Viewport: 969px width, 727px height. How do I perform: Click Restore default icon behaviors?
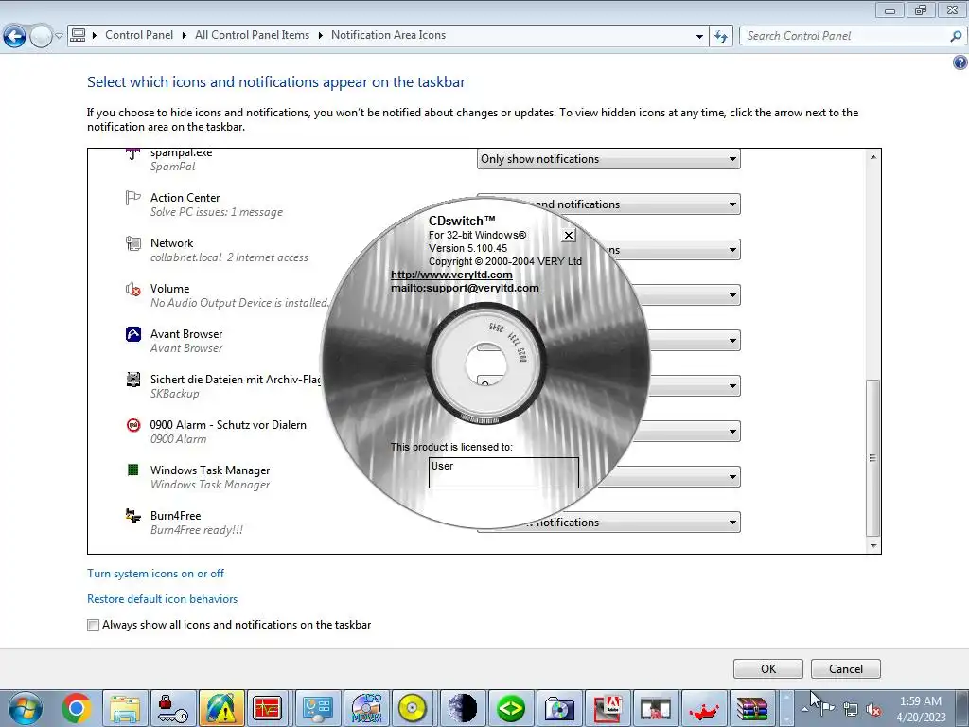(x=162, y=599)
